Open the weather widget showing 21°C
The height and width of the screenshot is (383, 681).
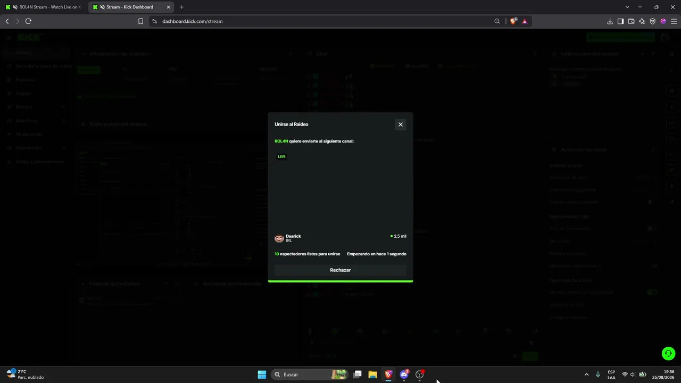pos(26,374)
